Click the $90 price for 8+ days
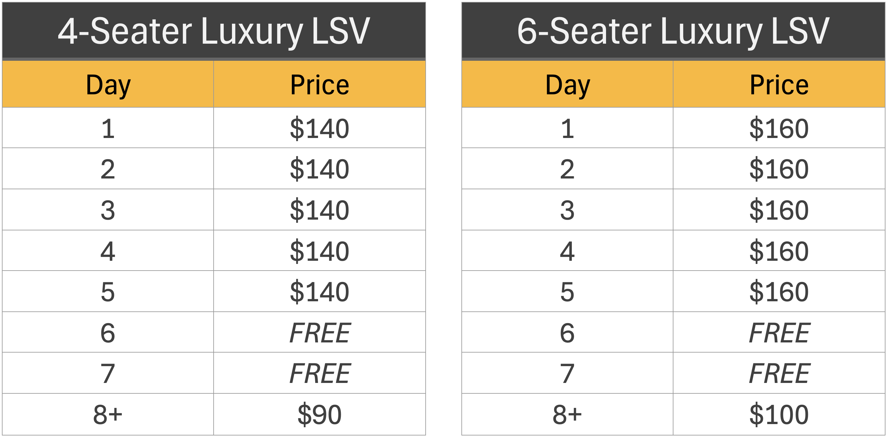Image resolution: width=888 pixels, height=438 pixels. point(320,414)
